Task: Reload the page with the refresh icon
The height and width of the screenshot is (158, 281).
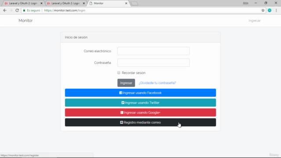Action: pyautogui.click(x=17, y=11)
